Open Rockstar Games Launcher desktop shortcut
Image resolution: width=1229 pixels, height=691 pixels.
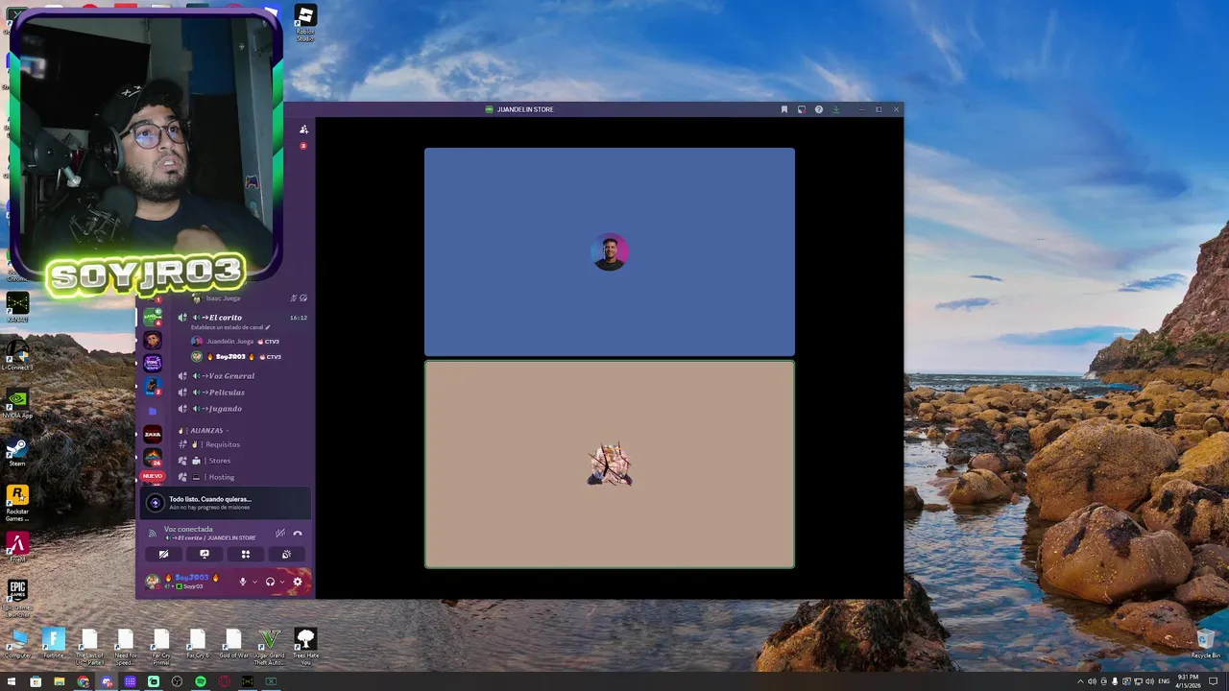click(17, 502)
